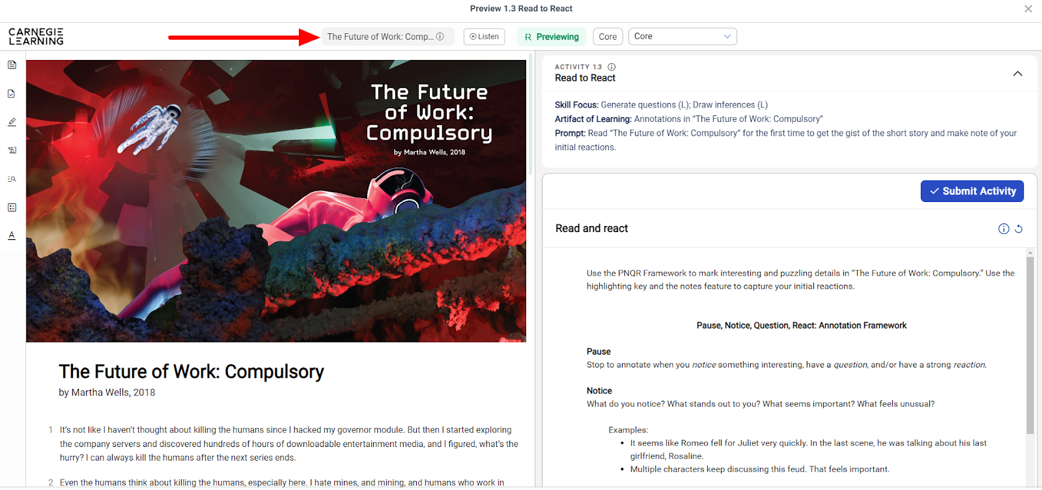Click paragraph number 2 in the story
Viewport: 1042px width, 490px height.
pos(50,483)
